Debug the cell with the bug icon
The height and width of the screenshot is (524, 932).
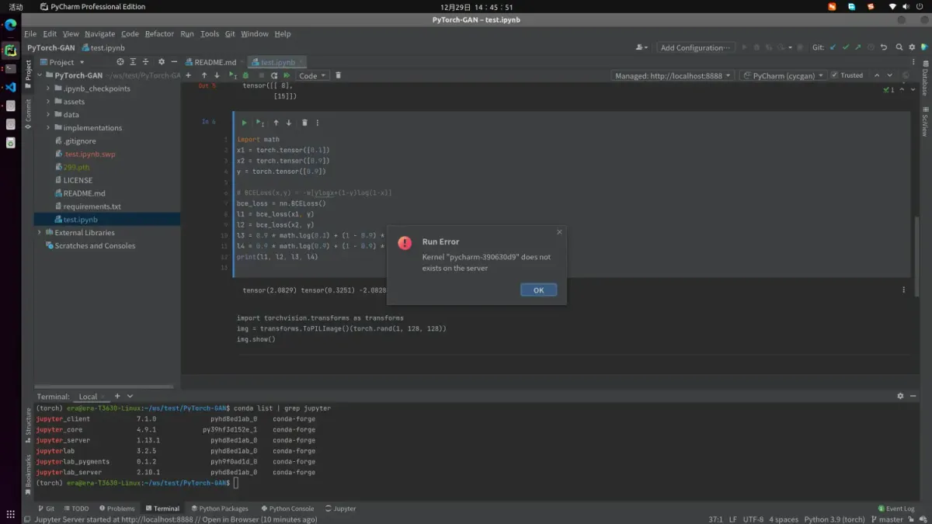coord(246,75)
